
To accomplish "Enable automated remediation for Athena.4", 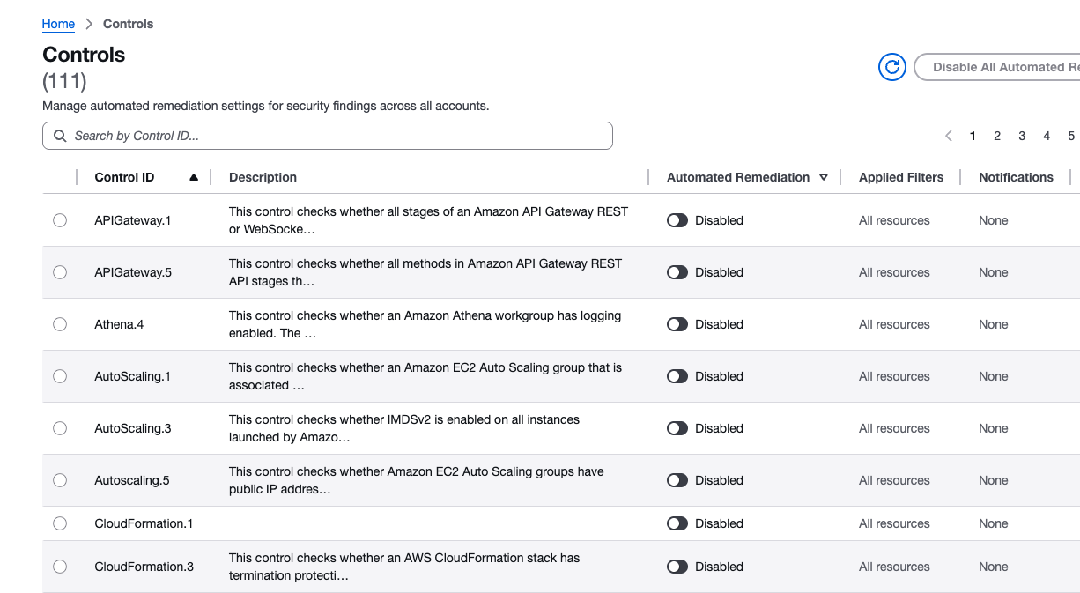I will click(677, 324).
